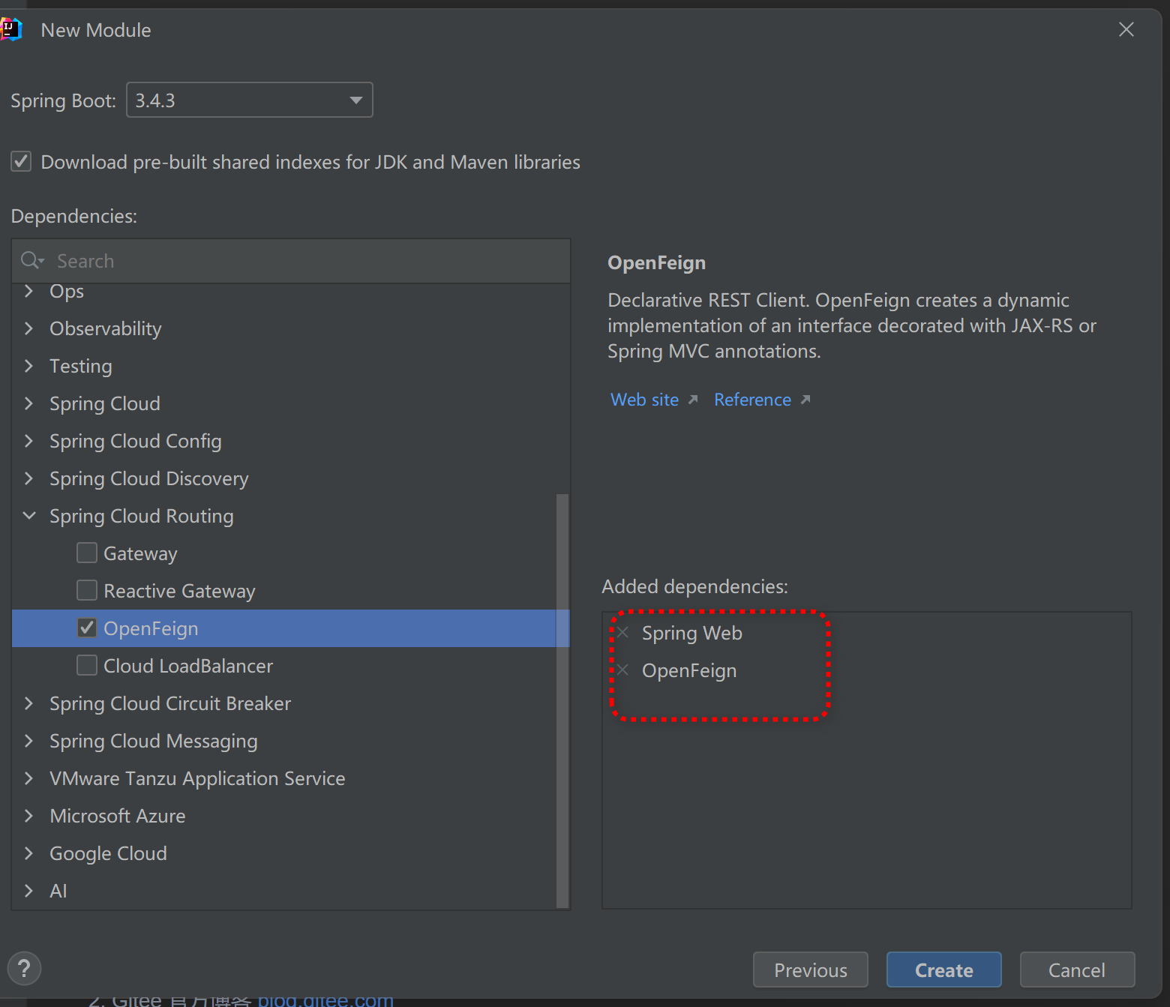Expand the Testing category
The image size is (1170, 1007).
(x=29, y=366)
